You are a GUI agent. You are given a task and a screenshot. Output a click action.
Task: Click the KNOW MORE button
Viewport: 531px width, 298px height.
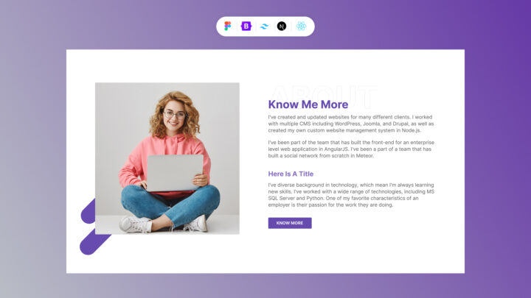(x=290, y=223)
